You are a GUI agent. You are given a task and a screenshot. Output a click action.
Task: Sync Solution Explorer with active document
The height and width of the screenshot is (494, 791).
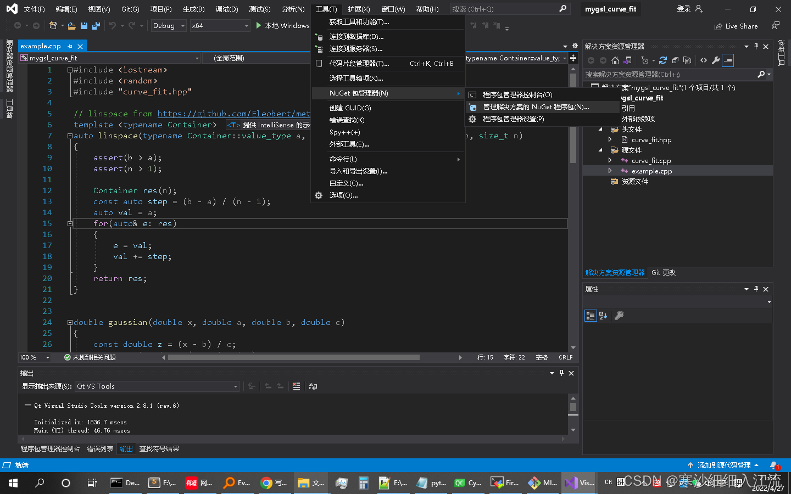tap(628, 60)
